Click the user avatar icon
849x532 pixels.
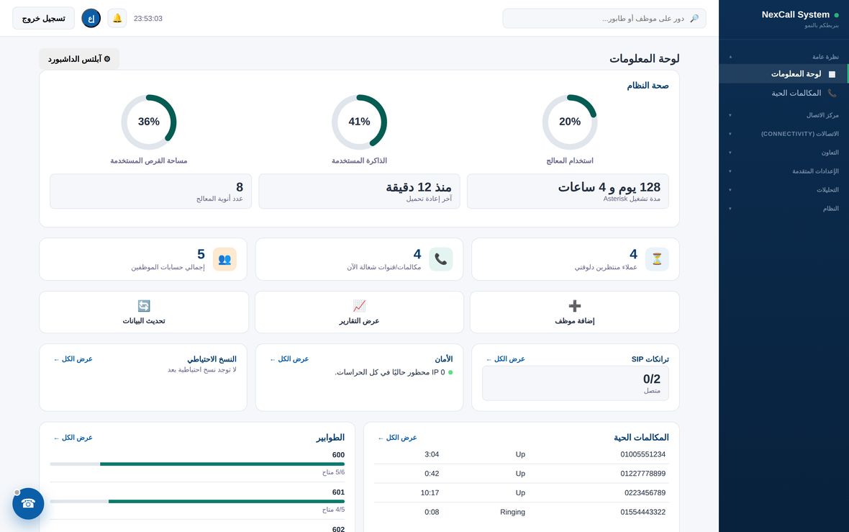coord(91,19)
